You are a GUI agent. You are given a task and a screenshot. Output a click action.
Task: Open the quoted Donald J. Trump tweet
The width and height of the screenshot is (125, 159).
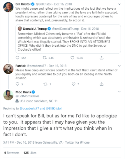68,39
